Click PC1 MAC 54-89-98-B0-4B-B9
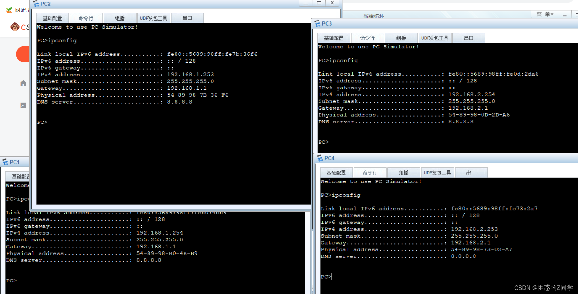This screenshot has height=294, width=578. coord(167,253)
